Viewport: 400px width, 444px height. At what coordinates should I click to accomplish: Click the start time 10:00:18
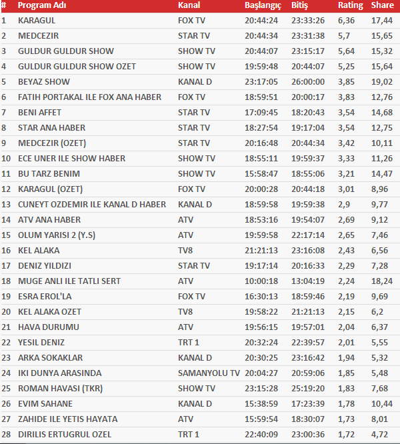pyautogui.click(x=261, y=281)
